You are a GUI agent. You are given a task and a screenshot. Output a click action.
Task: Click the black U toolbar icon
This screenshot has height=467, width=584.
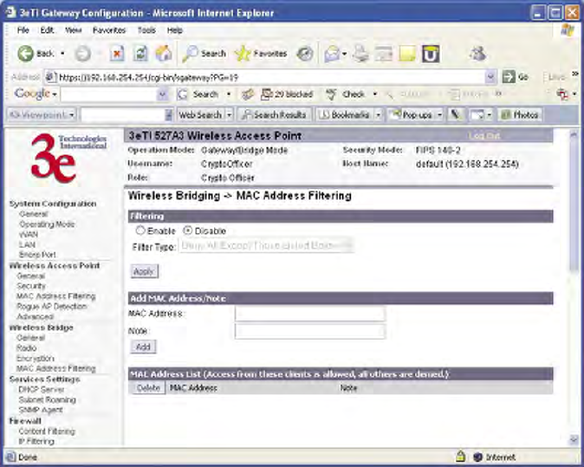(x=431, y=54)
